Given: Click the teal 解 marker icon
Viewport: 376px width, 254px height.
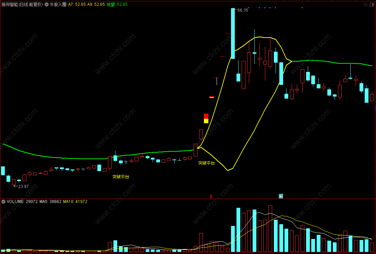Looking at the screenshot, I should click(281, 196).
